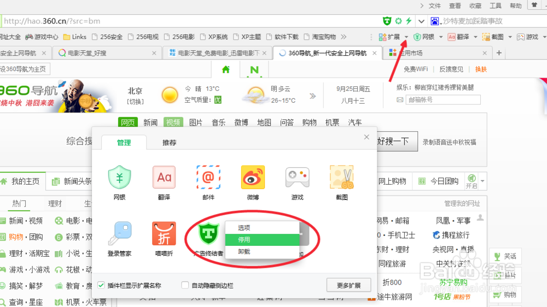This screenshot has height=307, width=547.
Task: Toggle the 自动隐藏侧边栏 checkbox
Action: pos(185,285)
